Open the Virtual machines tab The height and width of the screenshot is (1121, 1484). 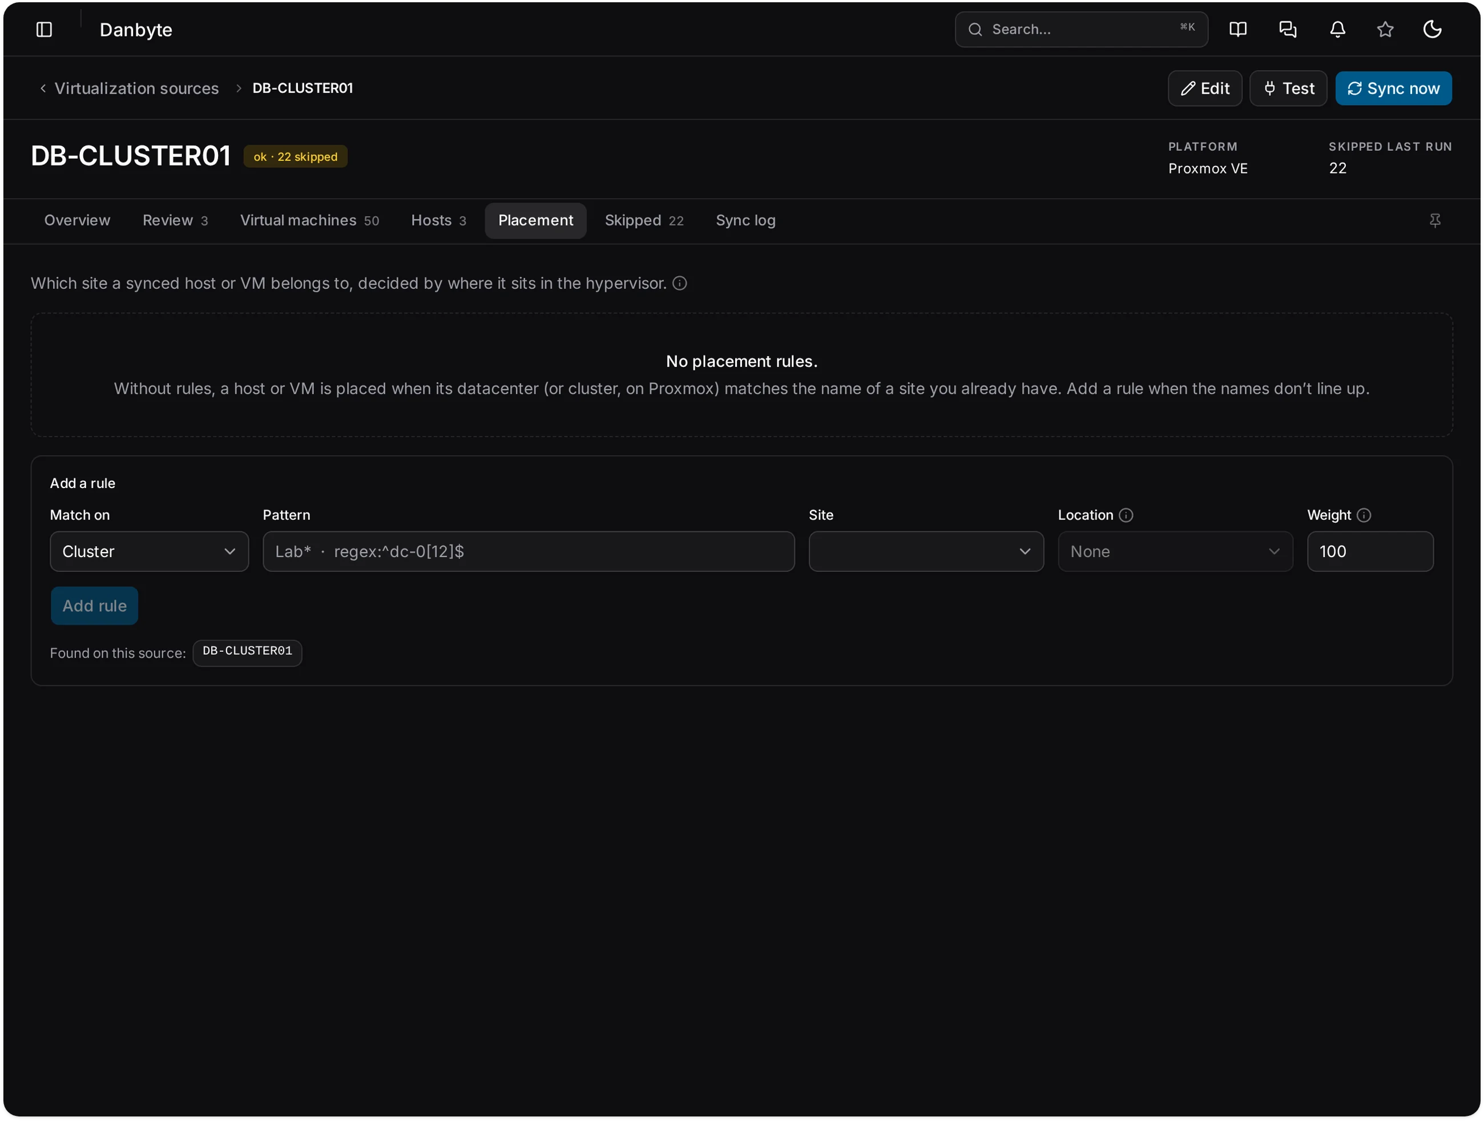[x=309, y=221]
